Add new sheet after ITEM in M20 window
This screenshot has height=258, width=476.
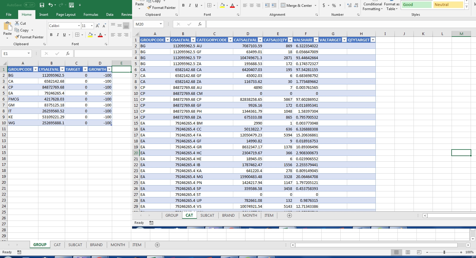289,215
